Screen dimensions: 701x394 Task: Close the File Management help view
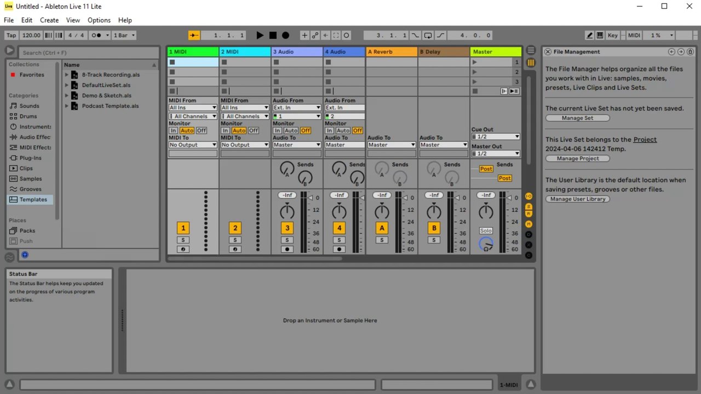[548, 51]
